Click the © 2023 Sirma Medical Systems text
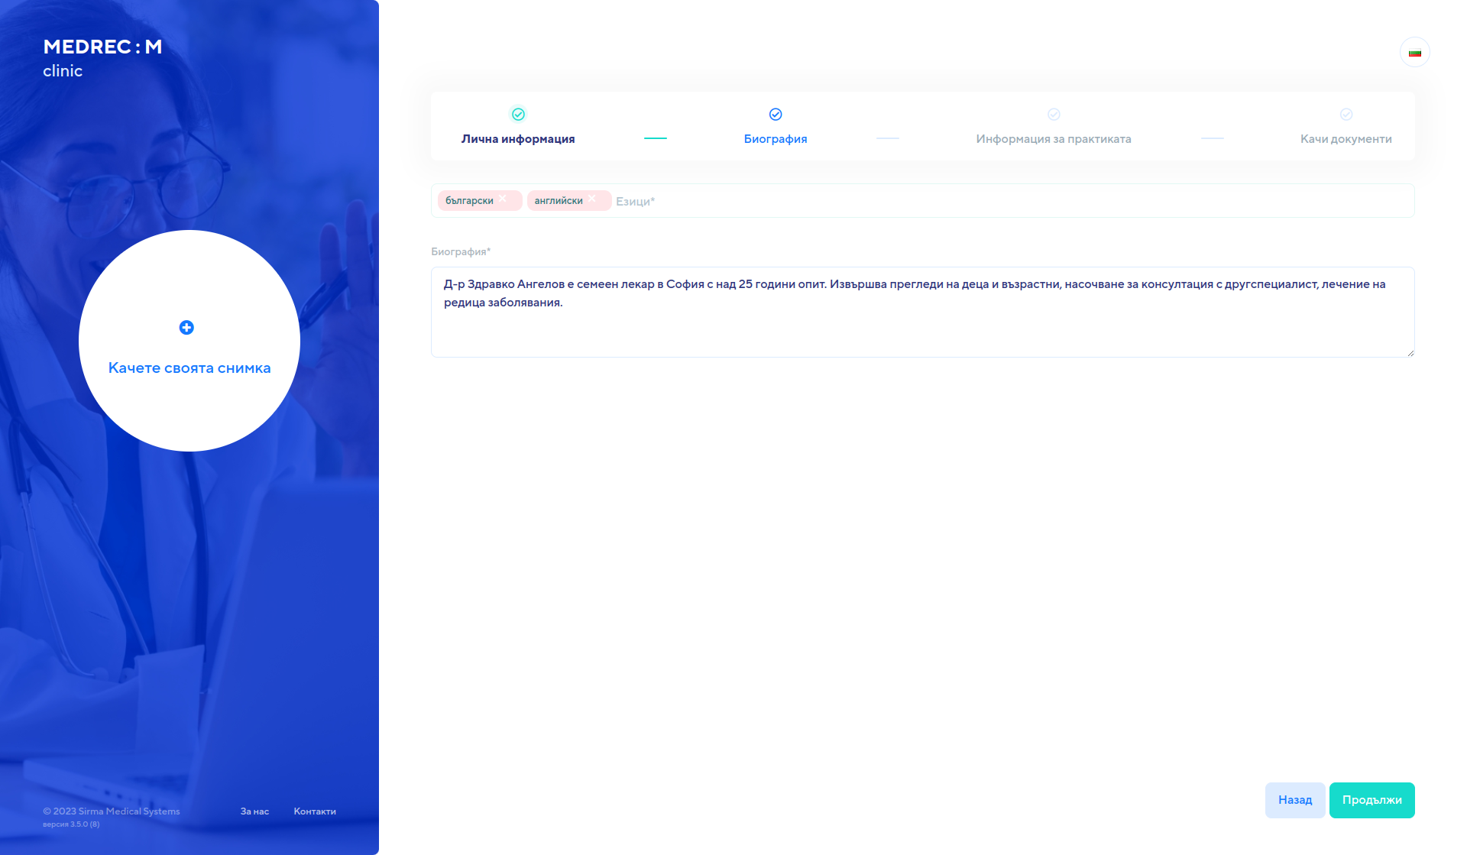This screenshot has width=1467, height=855. tap(112, 811)
